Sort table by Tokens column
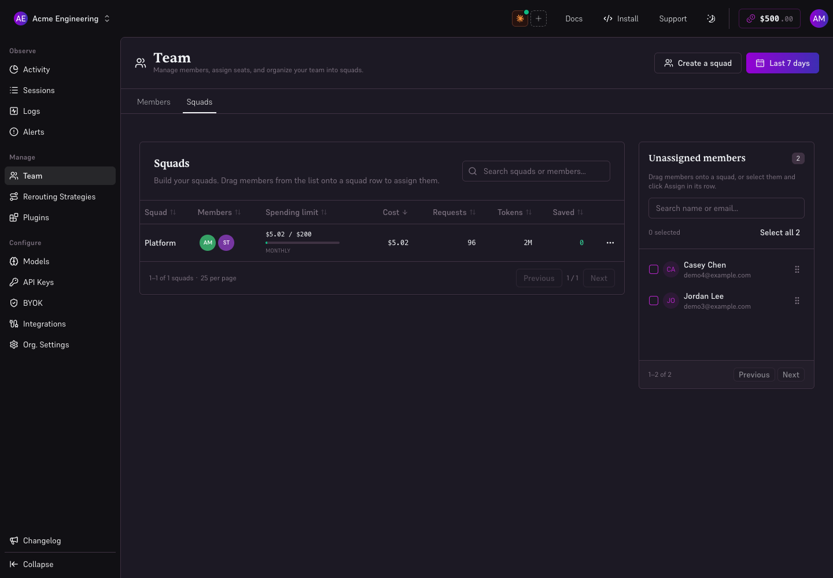This screenshot has height=578, width=833. (514, 212)
